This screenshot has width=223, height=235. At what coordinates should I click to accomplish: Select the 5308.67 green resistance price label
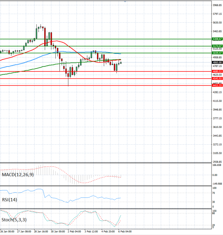pyautogui.click(x=217, y=39)
